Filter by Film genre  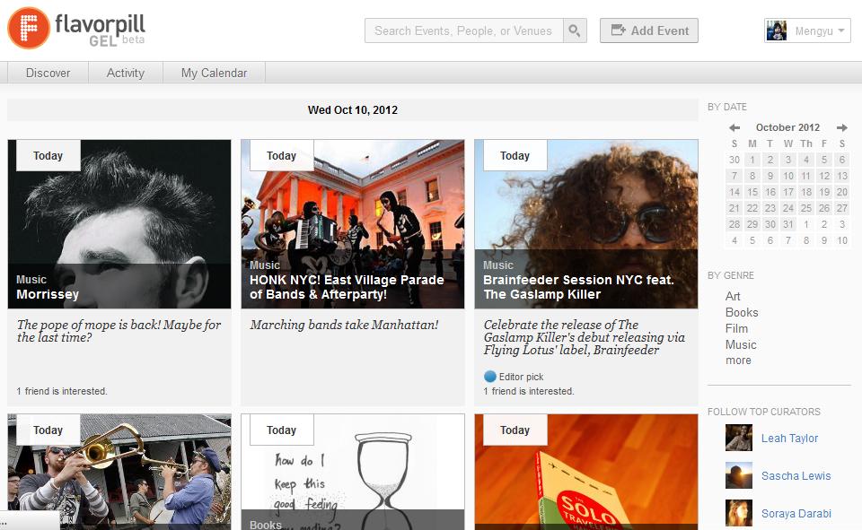(736, 328)
